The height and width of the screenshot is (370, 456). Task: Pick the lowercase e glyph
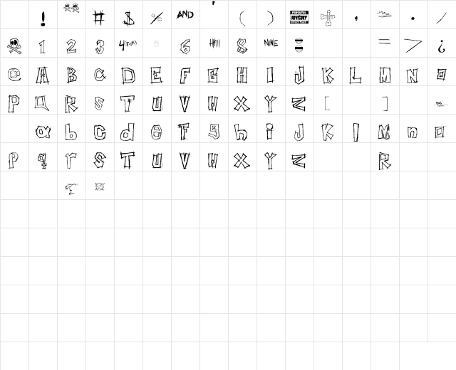157,132
